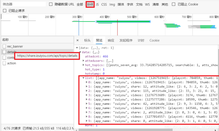Select the JS filter type

point(97,4)
